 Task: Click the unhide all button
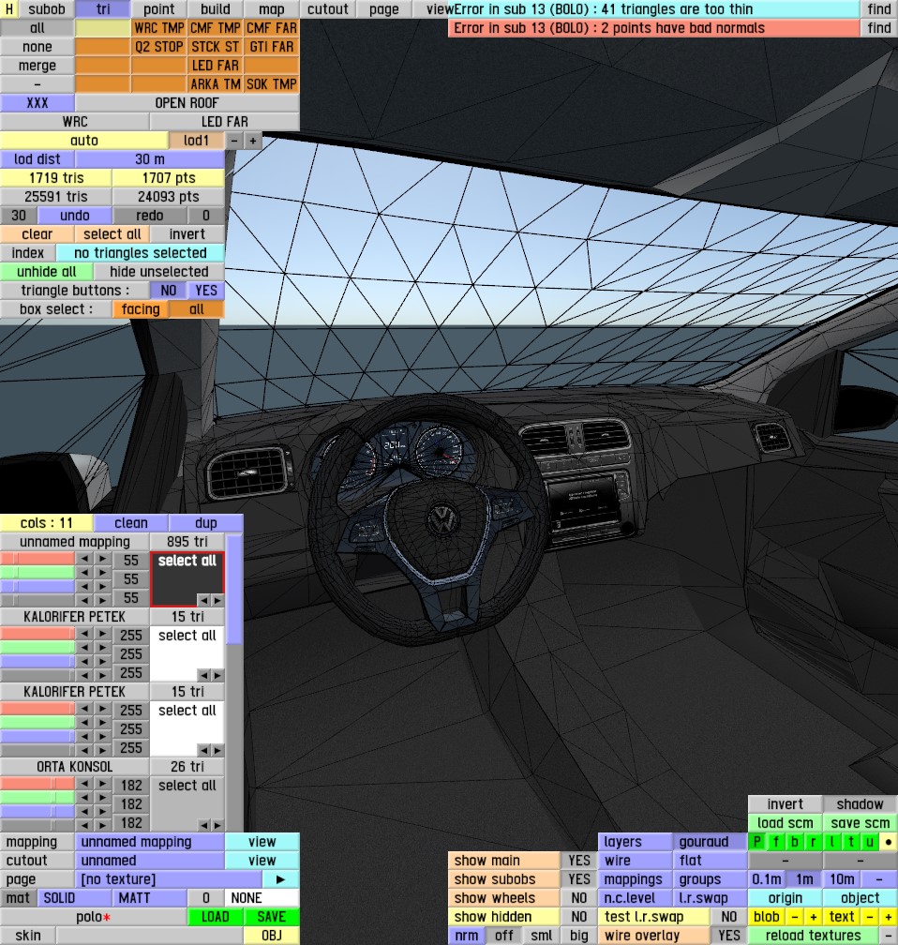47,272
